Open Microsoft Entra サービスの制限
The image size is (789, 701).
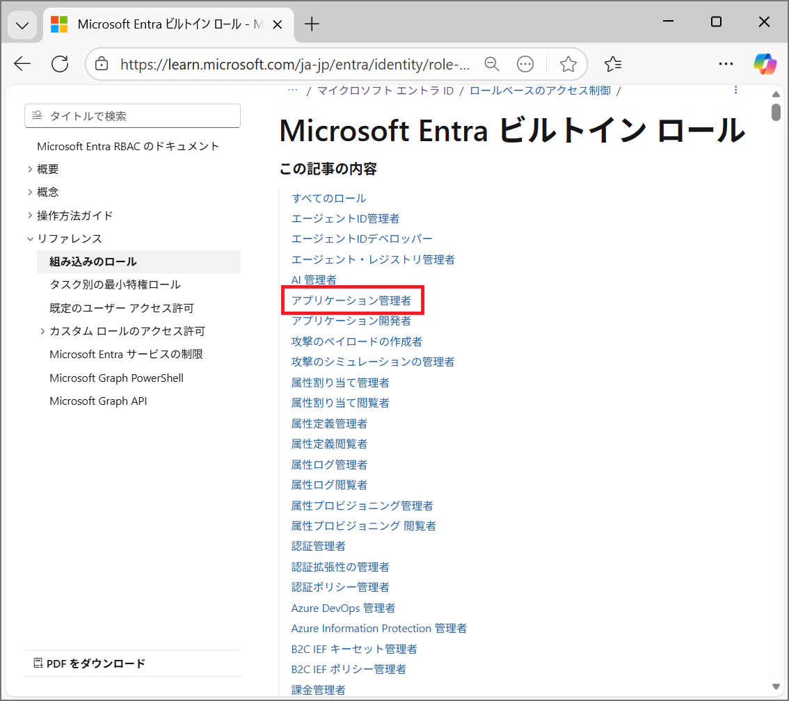click(x=127, y=354)
